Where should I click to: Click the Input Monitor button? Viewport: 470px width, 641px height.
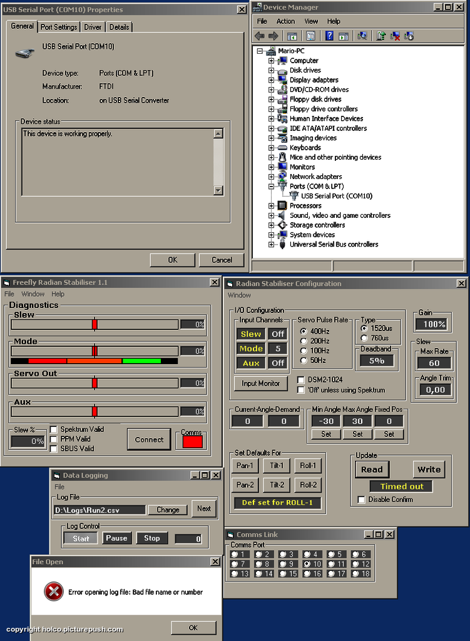(261, 384)
